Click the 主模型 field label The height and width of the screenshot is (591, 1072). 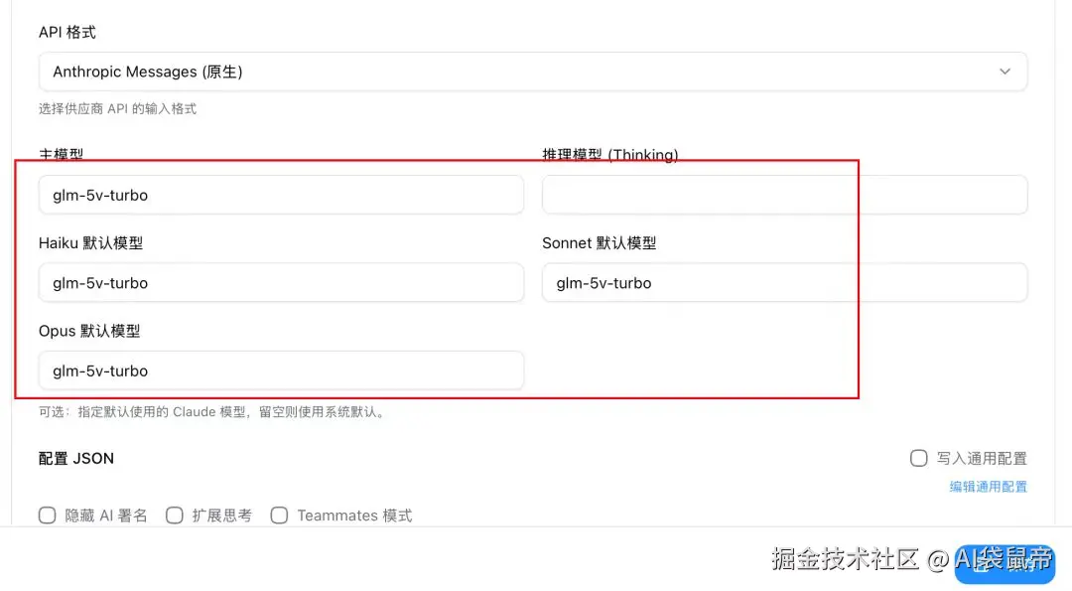(61, 155)
